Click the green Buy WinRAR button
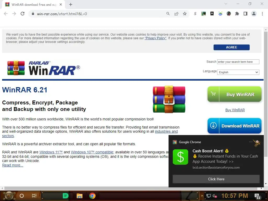This screenshot has height=201, width=268. [x=234, y=94]
